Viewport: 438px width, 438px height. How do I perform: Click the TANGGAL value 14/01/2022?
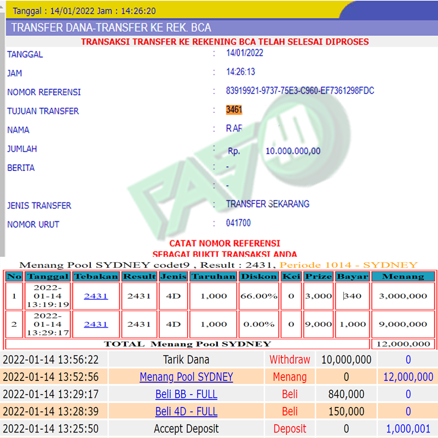click(x=244, y=53)
